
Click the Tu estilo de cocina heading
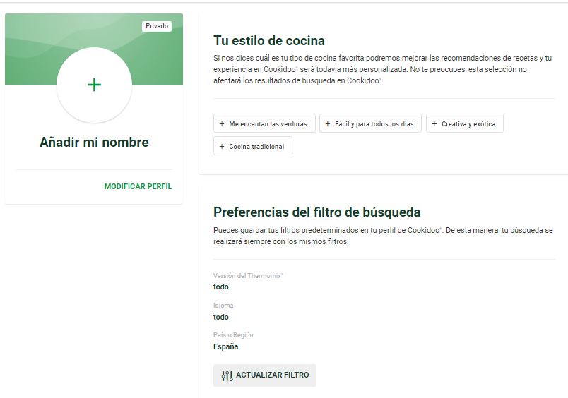pos(269,41)
